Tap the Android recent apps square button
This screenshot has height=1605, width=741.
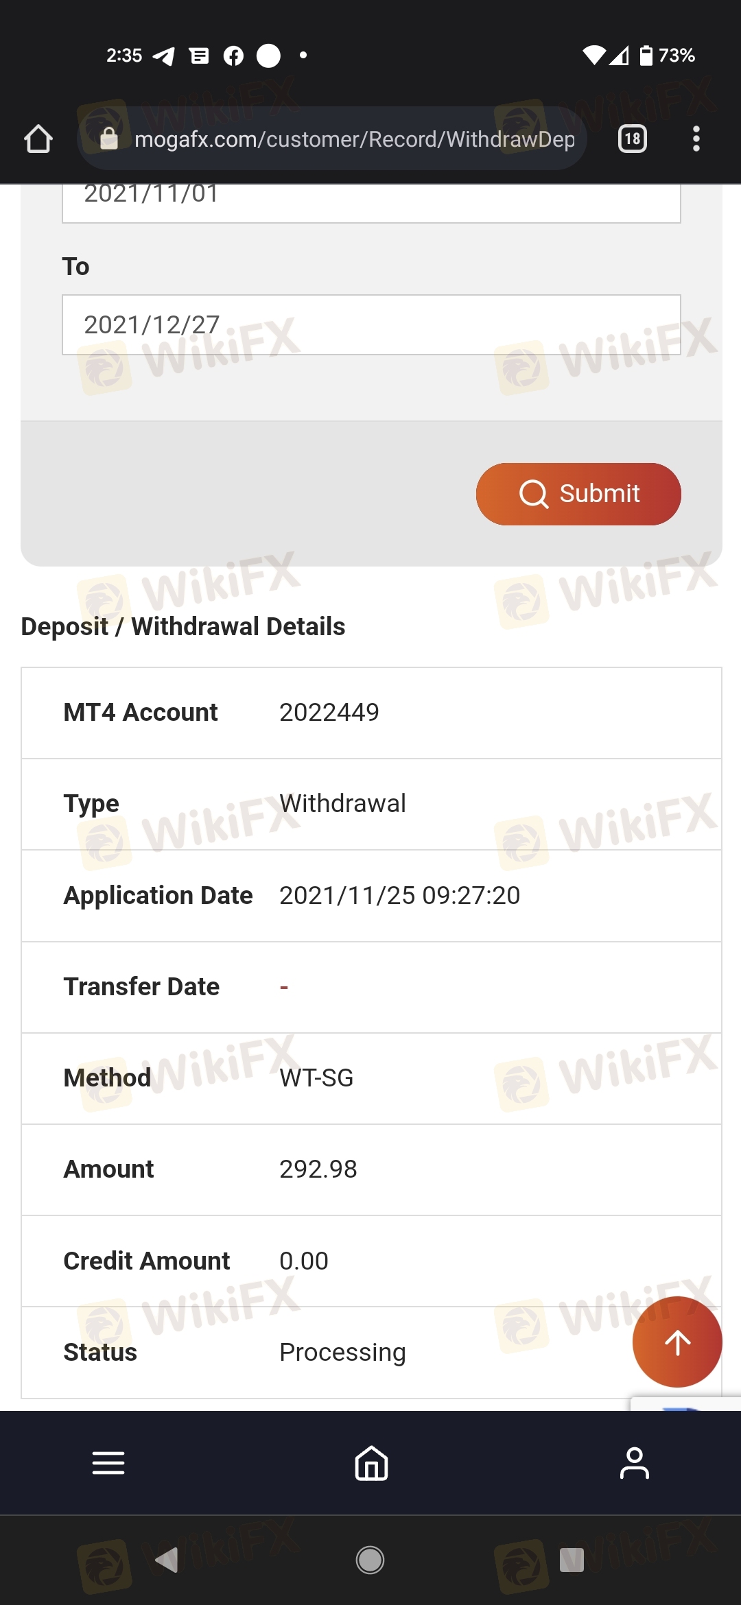pos(572,1560)
